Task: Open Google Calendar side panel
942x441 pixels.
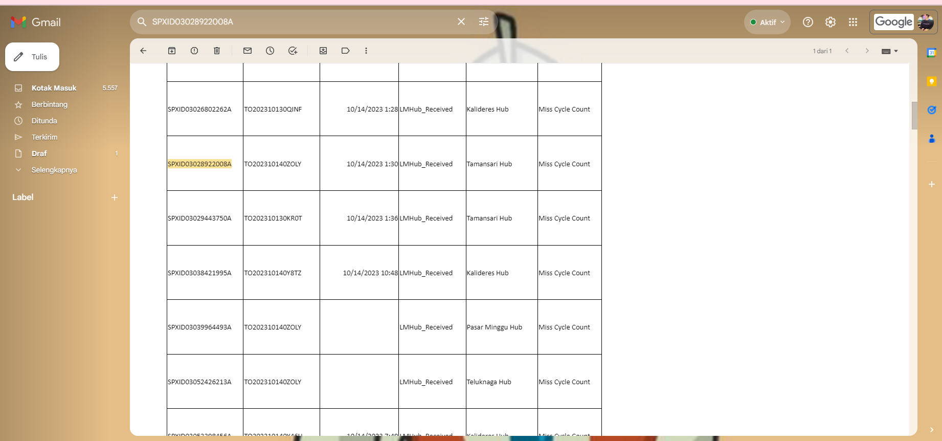Action: 932,53
